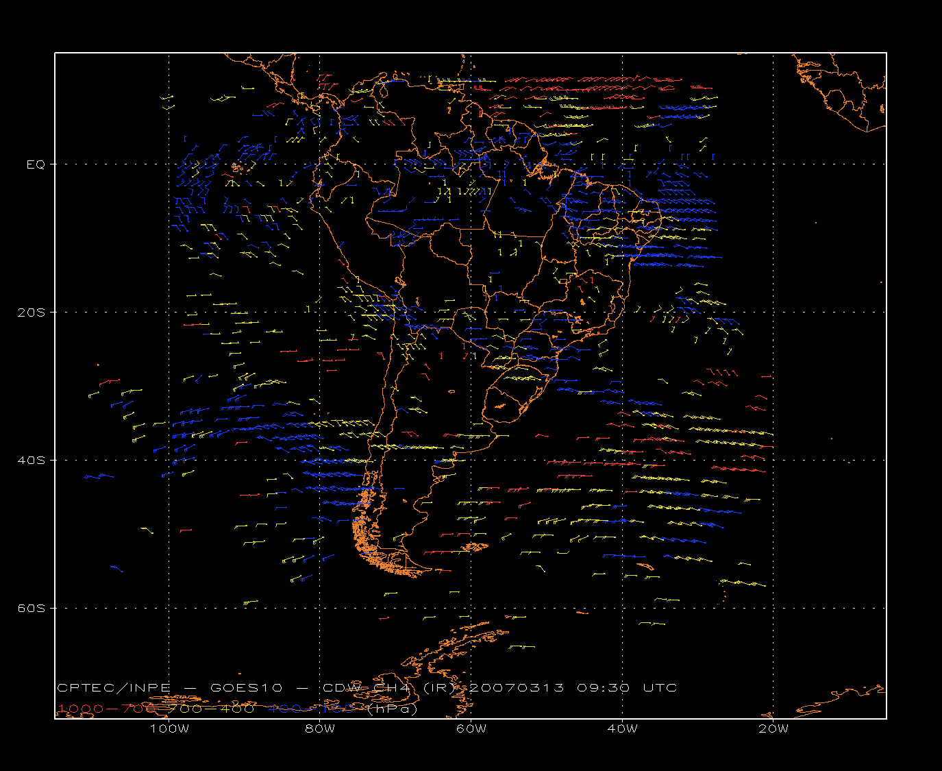942x771 pixels.
Task: Click the '80W' longitude axis label
Action: [320, 729]
